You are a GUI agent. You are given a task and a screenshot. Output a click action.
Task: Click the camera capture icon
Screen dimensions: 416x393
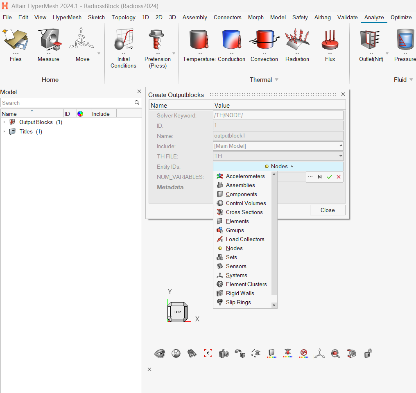tap(224, 353)
